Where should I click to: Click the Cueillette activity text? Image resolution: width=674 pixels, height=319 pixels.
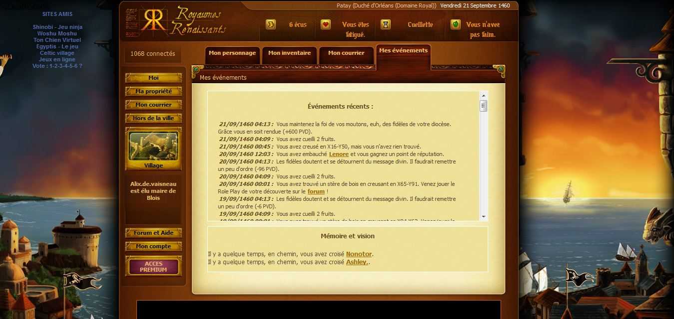pyautogui.click(x=420, y=24)
